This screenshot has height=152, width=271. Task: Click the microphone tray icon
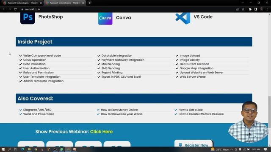(240, 149)
